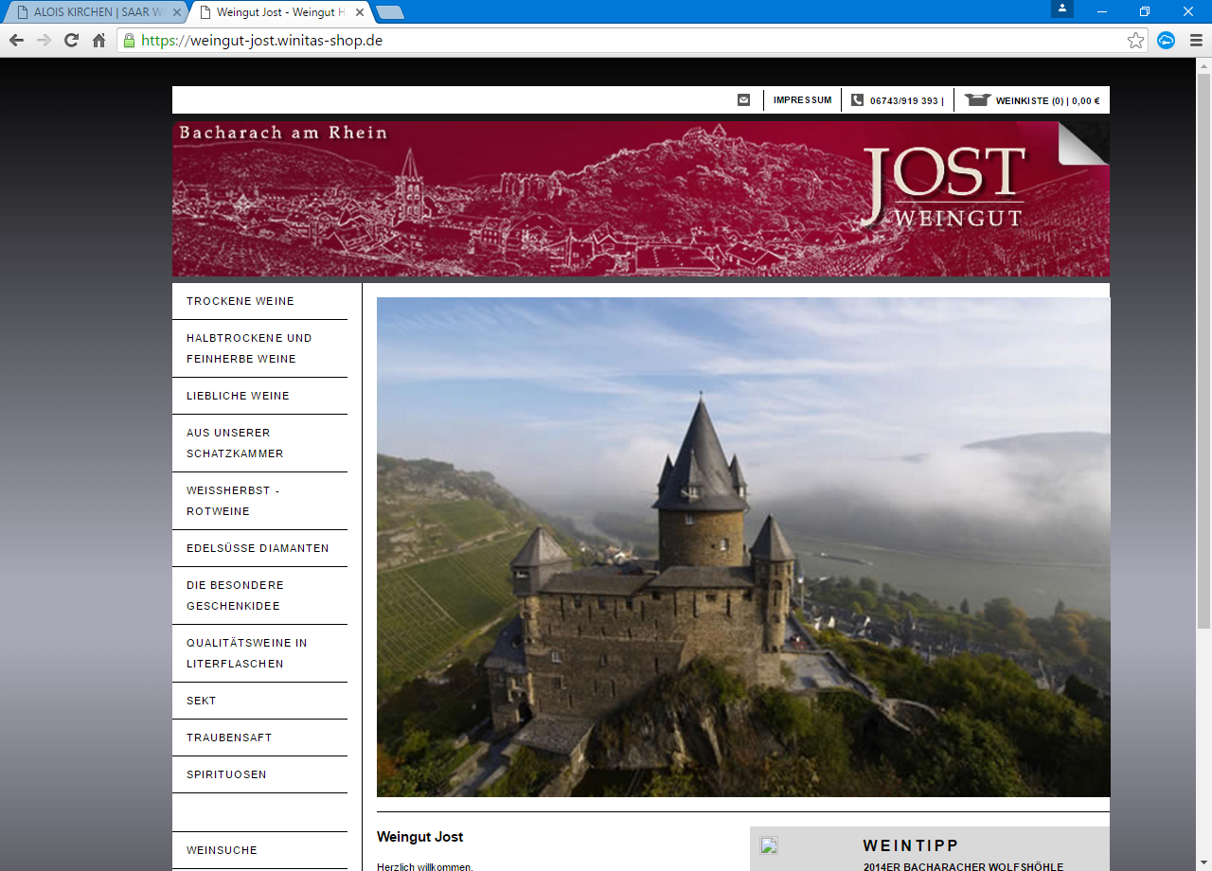This screenshot has width=1212, height=871.
Task: Click the address bar URL field
Action: 625,41
